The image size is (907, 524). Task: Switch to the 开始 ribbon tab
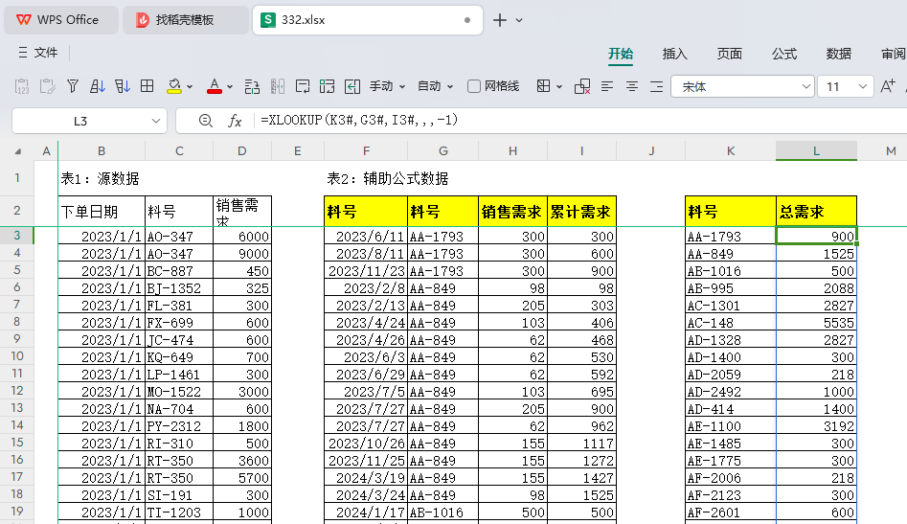click(621, 54)
